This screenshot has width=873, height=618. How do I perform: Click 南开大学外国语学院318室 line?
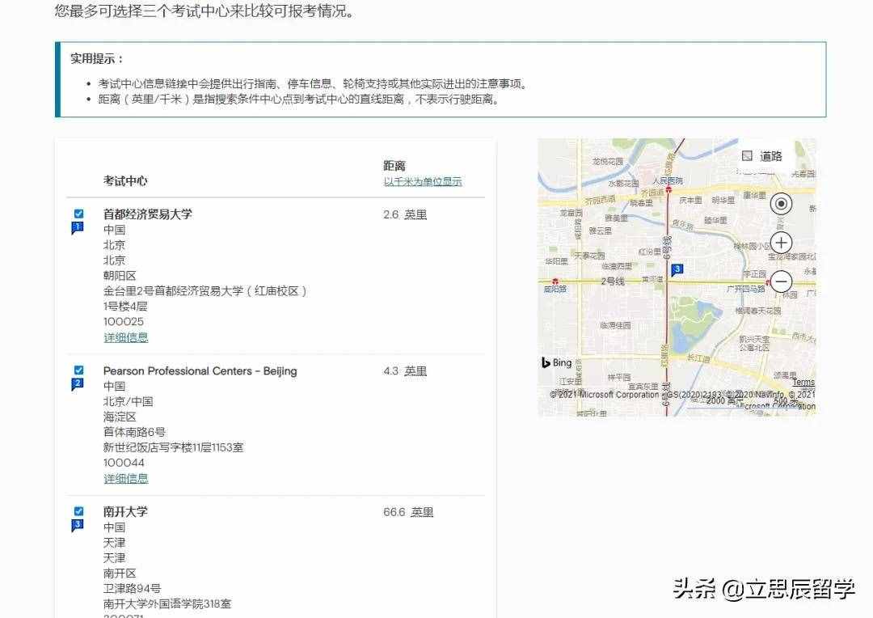coord(167,603)
